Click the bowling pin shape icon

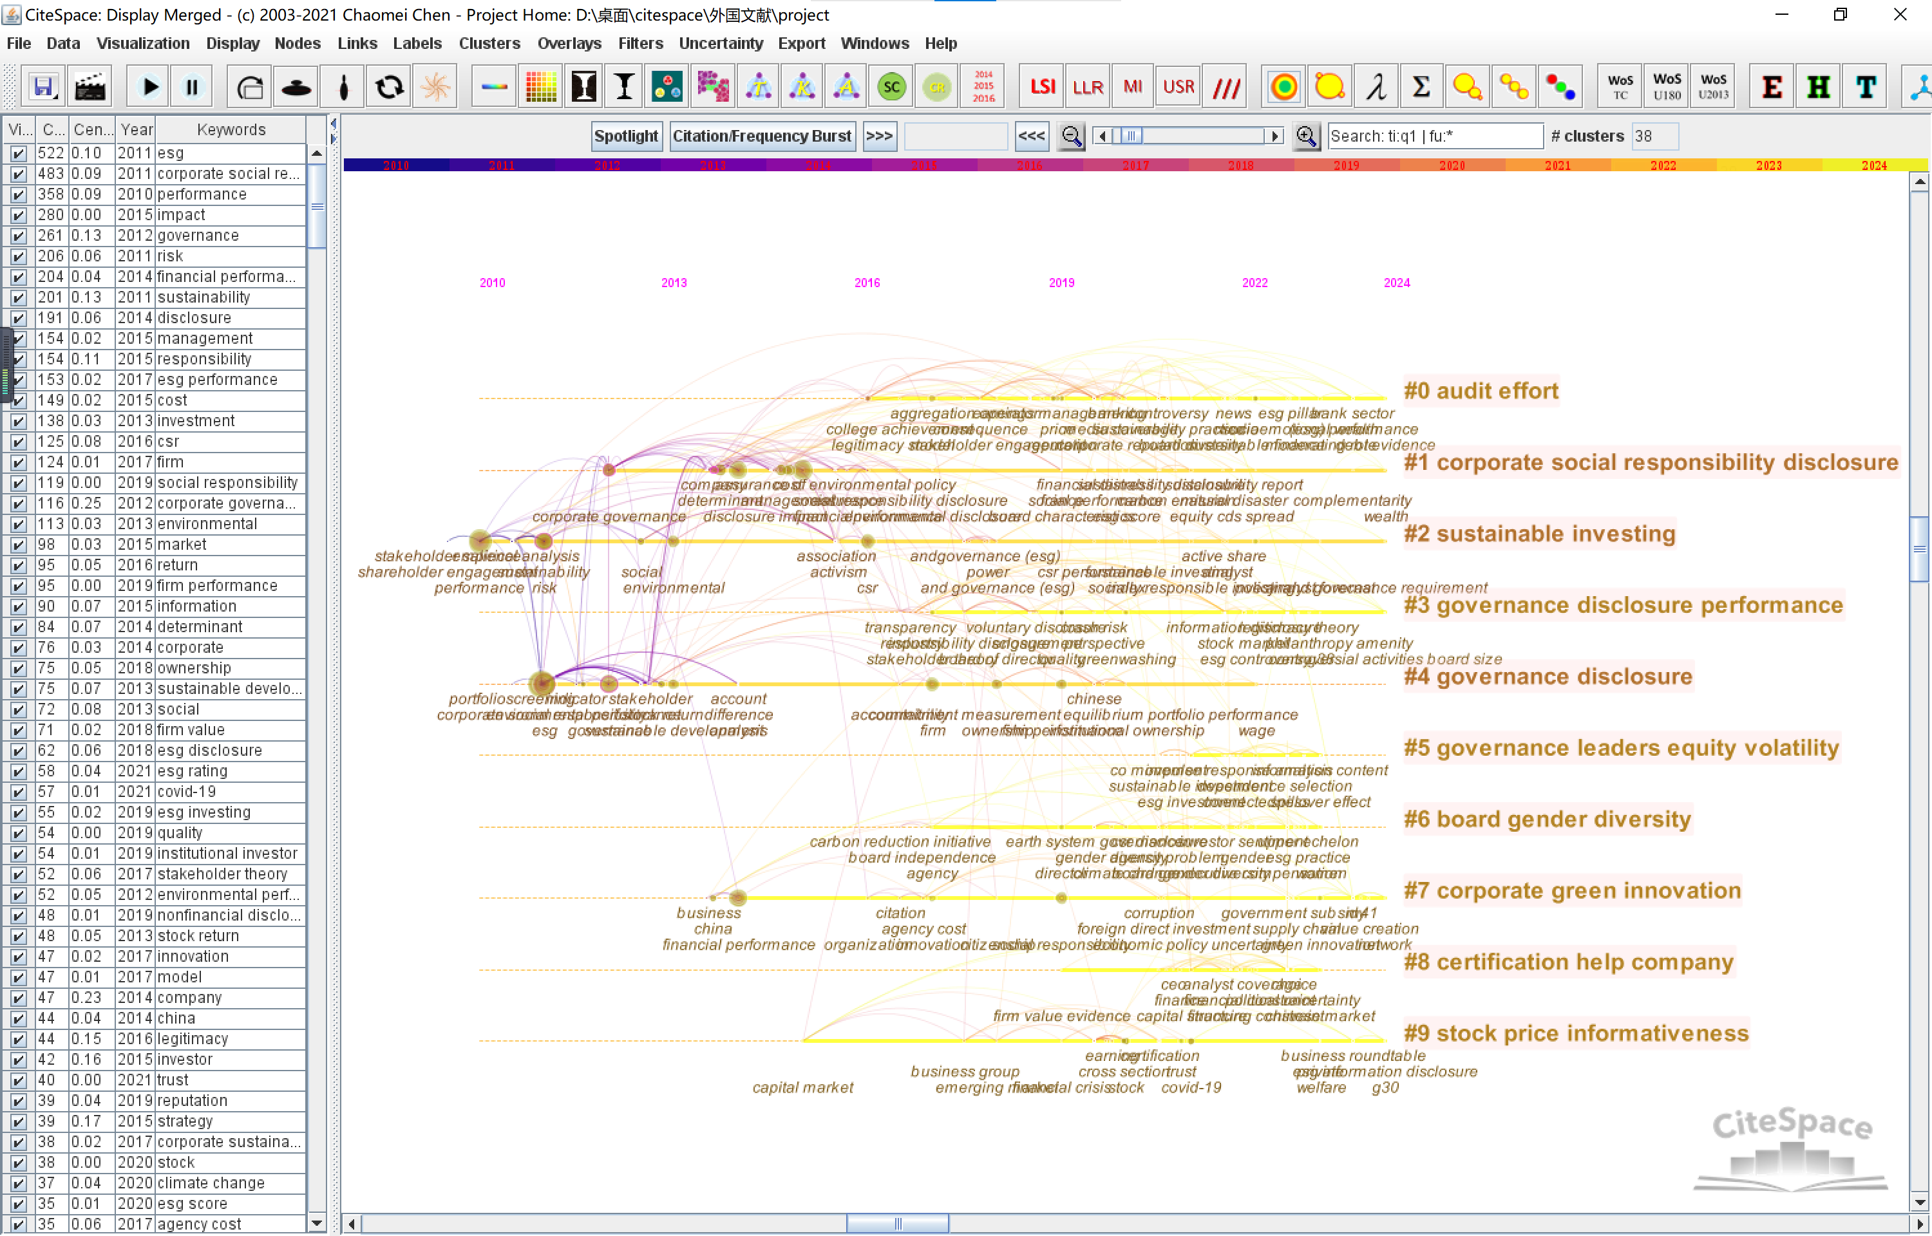click(x=343, y=87)
